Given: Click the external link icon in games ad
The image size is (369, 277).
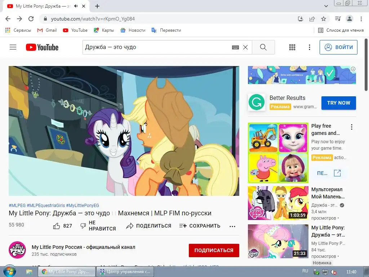Looking at the screenshot, I should pyautogui.click(x=337, y=173).
